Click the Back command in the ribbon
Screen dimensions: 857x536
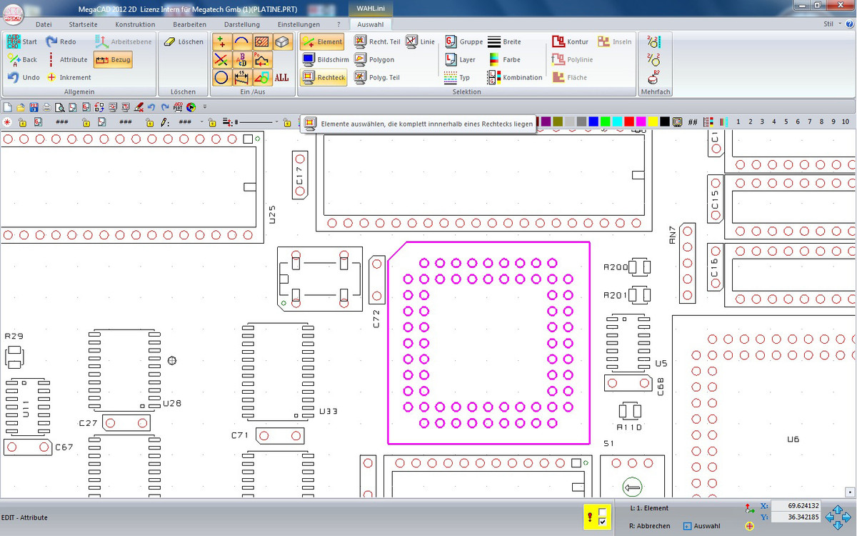[22, 59]
